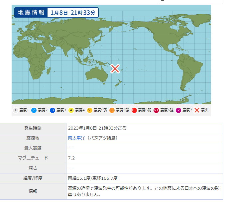Click the 5- 震度5弱 legend icon
Screen dimensions: 227x203
[x=90, y=110]
